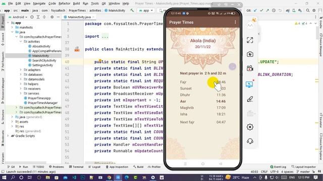Select PrayerTimesManager in project tree
The width and height of the screenshot is (323, 181).
click(x=41, y=103)
